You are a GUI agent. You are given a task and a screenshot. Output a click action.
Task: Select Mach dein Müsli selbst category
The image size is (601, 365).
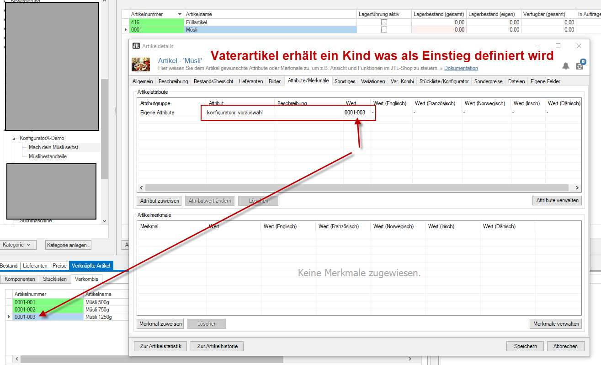coord(53,147)
